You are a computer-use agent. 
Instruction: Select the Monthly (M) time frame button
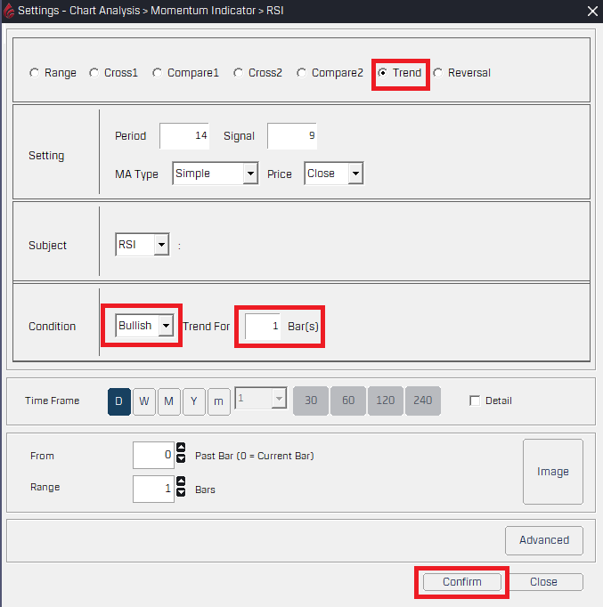click(168, 401)
